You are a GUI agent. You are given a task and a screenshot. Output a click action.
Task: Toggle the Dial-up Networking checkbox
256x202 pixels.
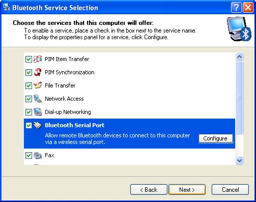pyautogui.click(x=29, y=112)
